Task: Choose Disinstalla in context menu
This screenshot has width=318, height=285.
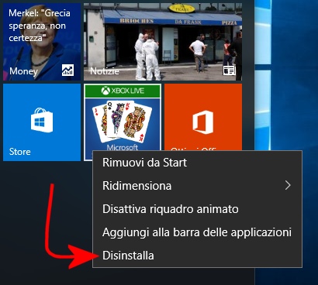Action: point(197,256)
